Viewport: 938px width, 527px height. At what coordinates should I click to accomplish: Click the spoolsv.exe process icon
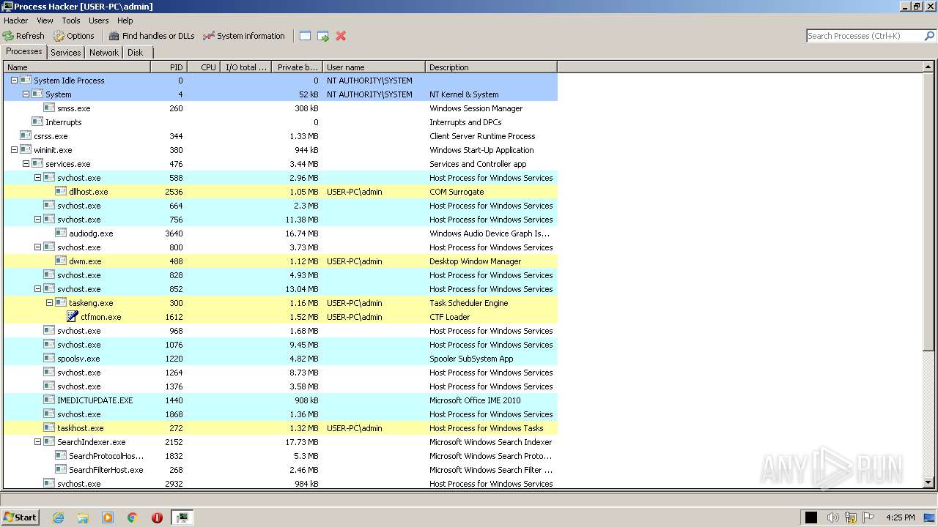pyautogui.click(x=49, y=359)
